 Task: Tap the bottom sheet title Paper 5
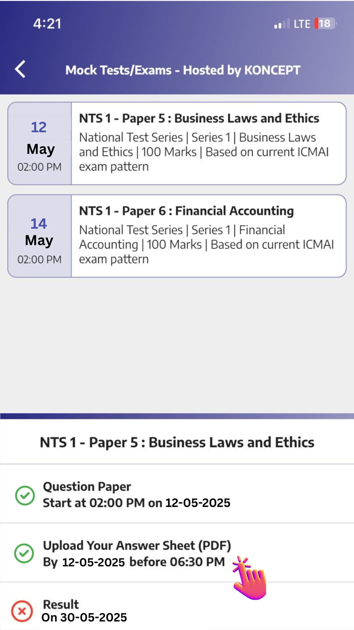(x=177, y=442)
